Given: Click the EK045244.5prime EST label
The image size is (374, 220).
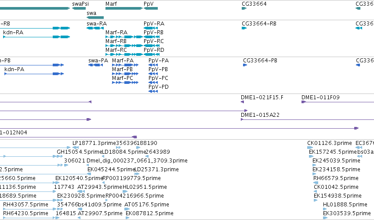Looking at the screenshot, I should (111, 170).
